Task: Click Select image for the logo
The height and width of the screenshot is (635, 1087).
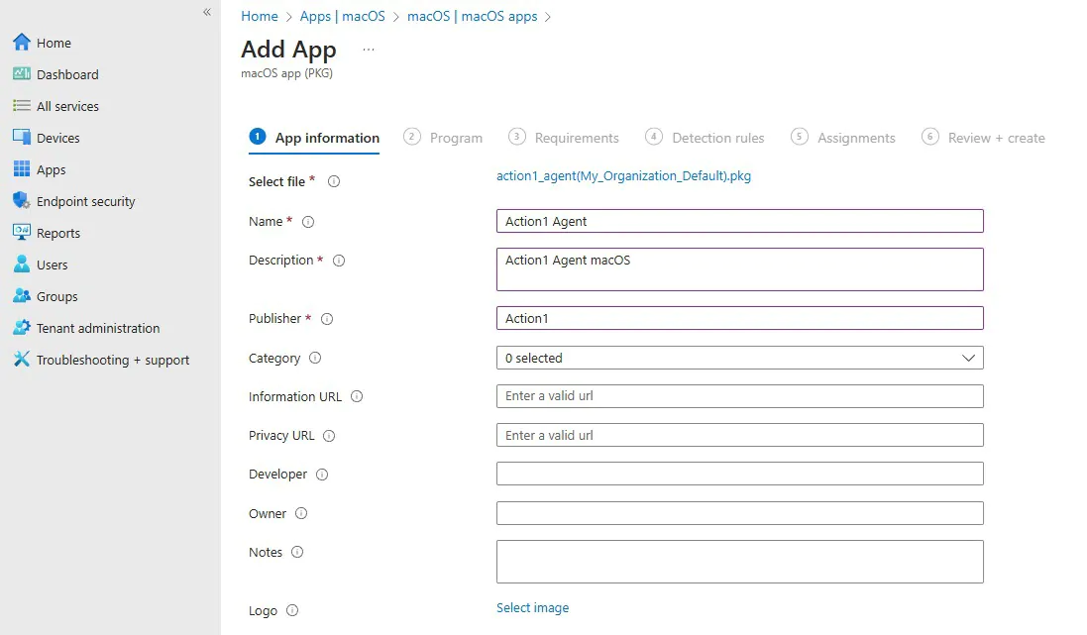Action: pyautogui.click(x=533, y=607)
